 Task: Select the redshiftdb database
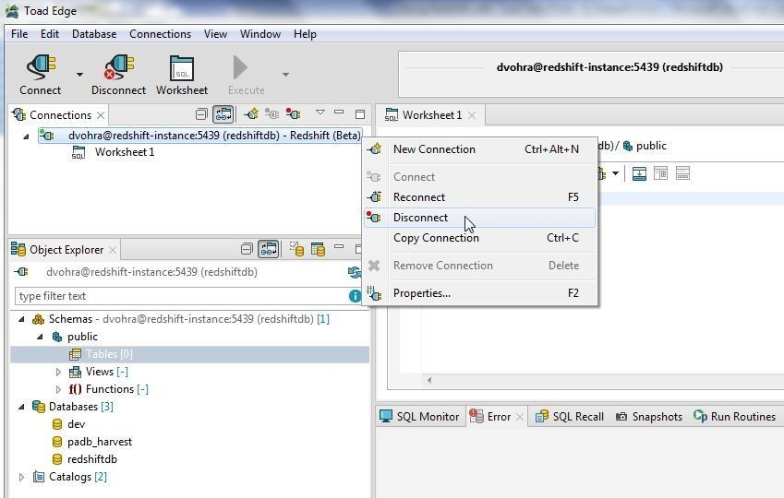(x=92, y=459)
